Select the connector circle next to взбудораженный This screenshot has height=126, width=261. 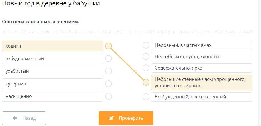point(108,58)
